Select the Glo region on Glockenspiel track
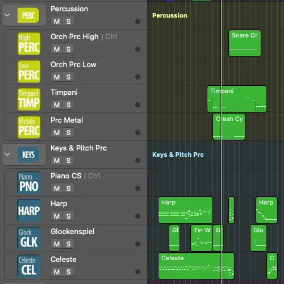This screenshot has height=284, width=284. tap(258, 238)
